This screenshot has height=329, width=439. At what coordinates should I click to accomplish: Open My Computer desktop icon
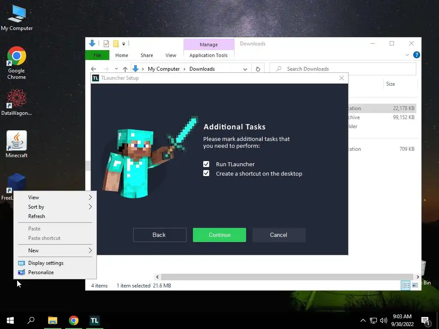17,18
